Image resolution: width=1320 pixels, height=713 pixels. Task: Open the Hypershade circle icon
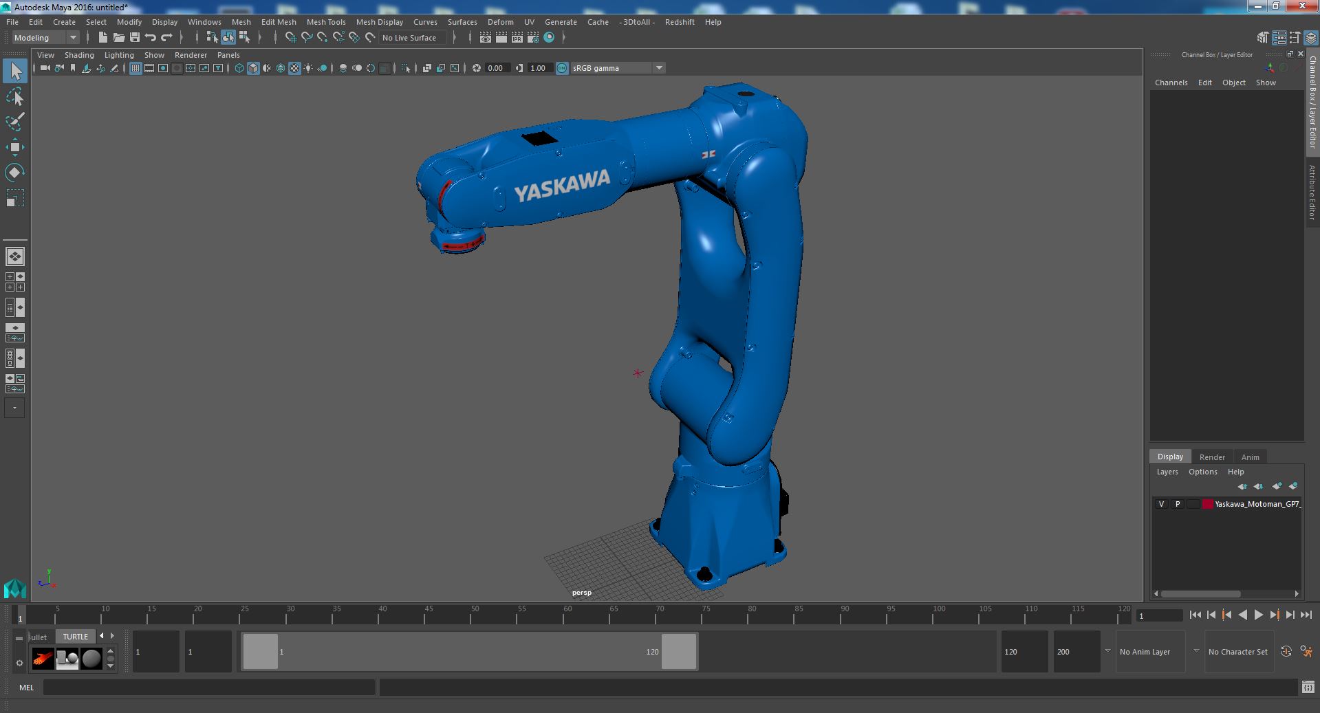click(549, 38)
